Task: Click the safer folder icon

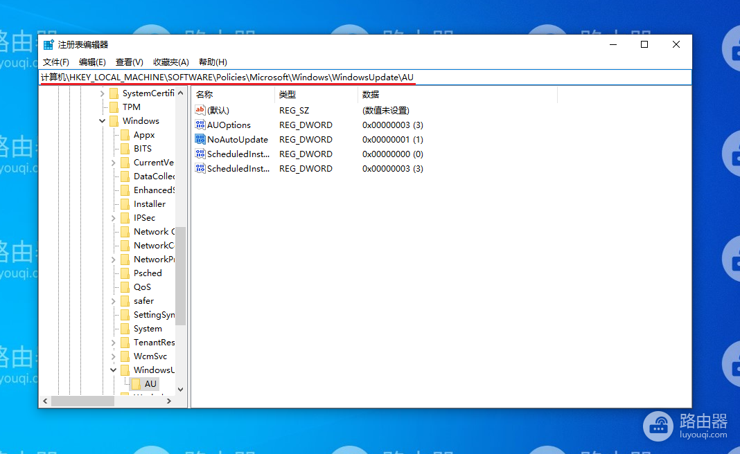Action: (x=125, y=301)
